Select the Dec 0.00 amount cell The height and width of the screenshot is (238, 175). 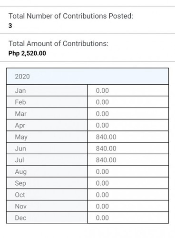pos(128,218)
